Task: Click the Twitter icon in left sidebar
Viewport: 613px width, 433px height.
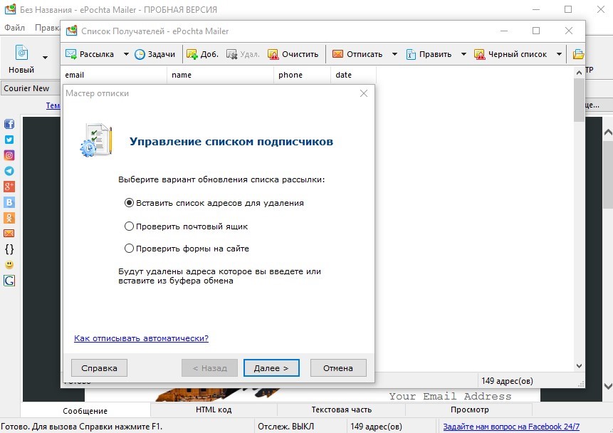Action: 9,140
